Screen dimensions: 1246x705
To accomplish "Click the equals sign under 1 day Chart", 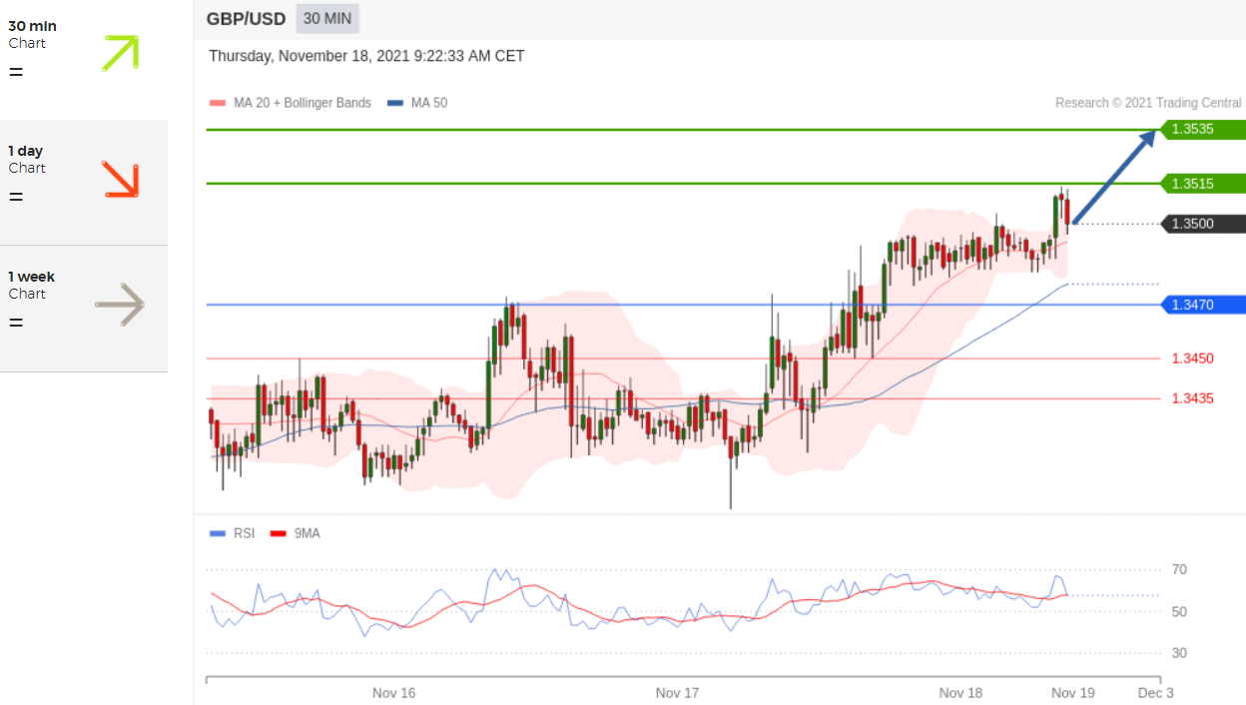I will pos(16,197).
